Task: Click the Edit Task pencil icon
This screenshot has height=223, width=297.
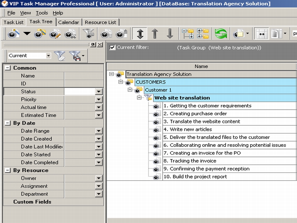Action: click(x=55, y=34)
